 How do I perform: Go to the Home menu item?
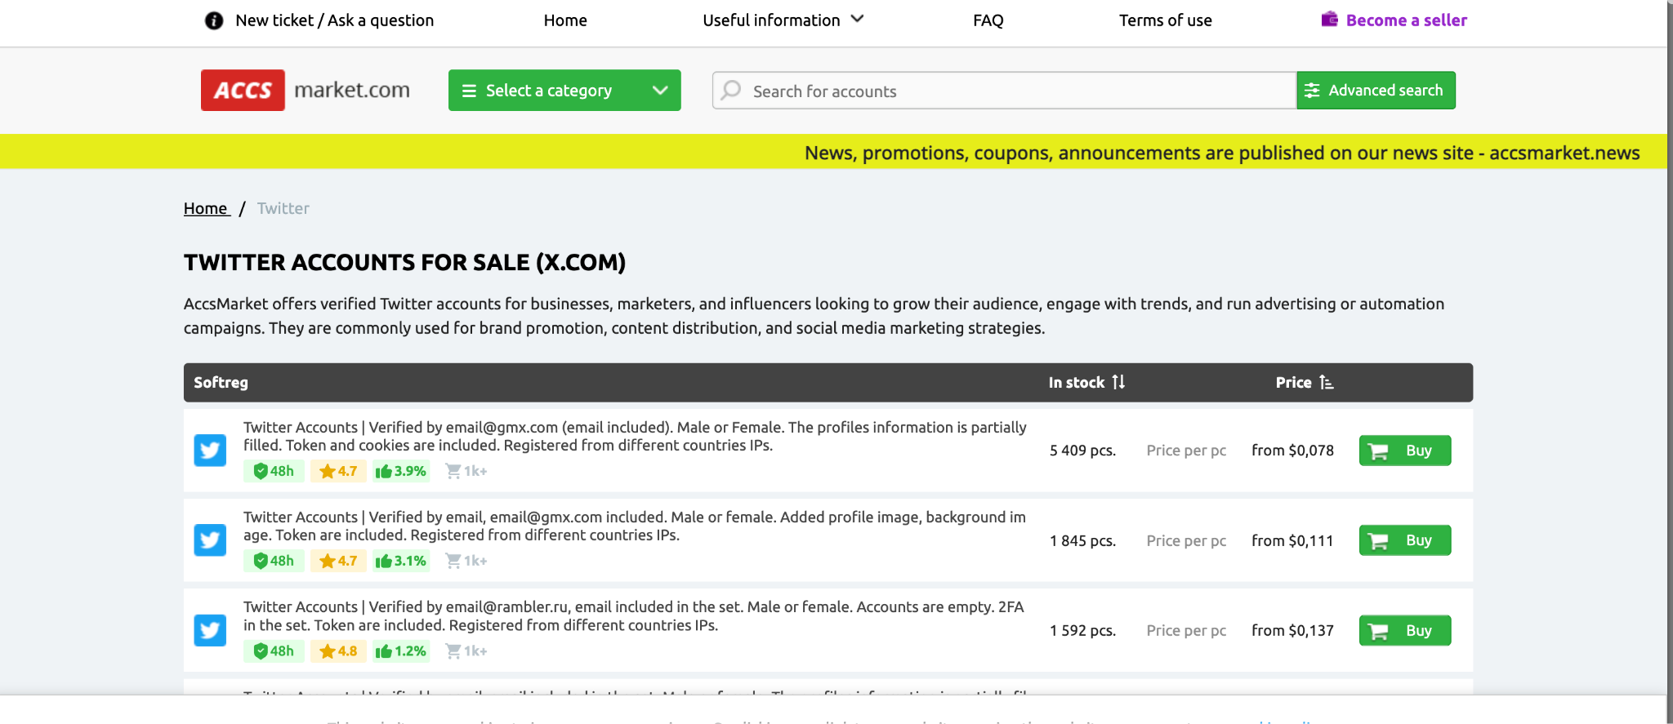[x=565, y=20]
